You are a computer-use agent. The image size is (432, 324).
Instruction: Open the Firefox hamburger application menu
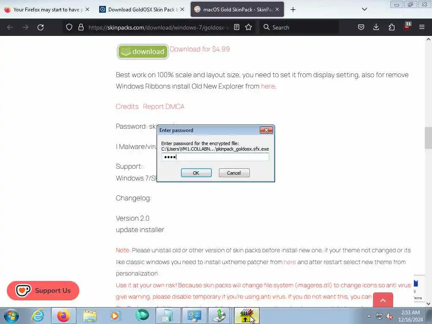422,27
